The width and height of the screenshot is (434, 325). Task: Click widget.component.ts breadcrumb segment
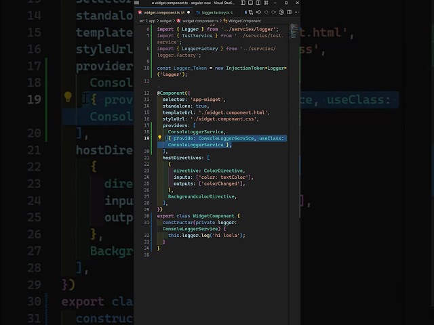(201, 21)
